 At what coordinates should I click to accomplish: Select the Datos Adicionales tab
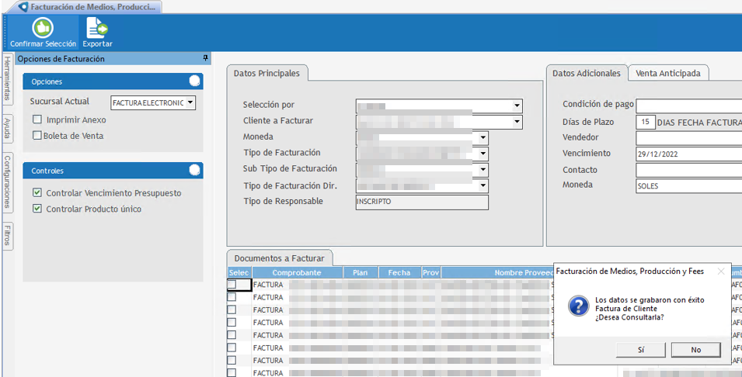587,73
